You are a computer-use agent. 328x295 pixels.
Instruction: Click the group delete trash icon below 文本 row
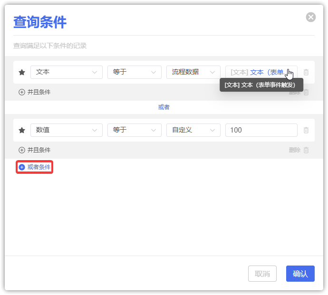point(306,92)
